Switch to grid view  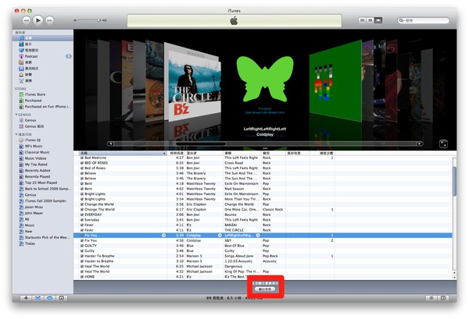[x=371, y=20]
